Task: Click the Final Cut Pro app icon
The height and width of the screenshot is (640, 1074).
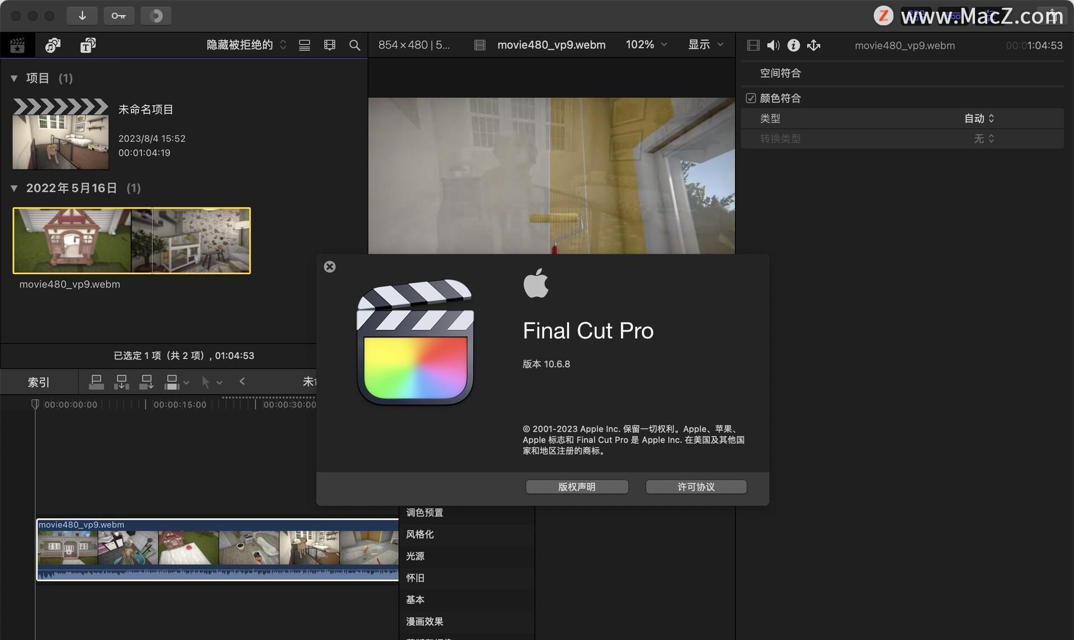Action: pos(415,342)
